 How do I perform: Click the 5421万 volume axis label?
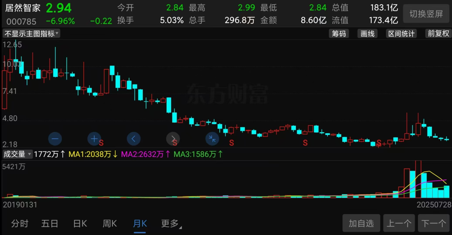point(13,167)
